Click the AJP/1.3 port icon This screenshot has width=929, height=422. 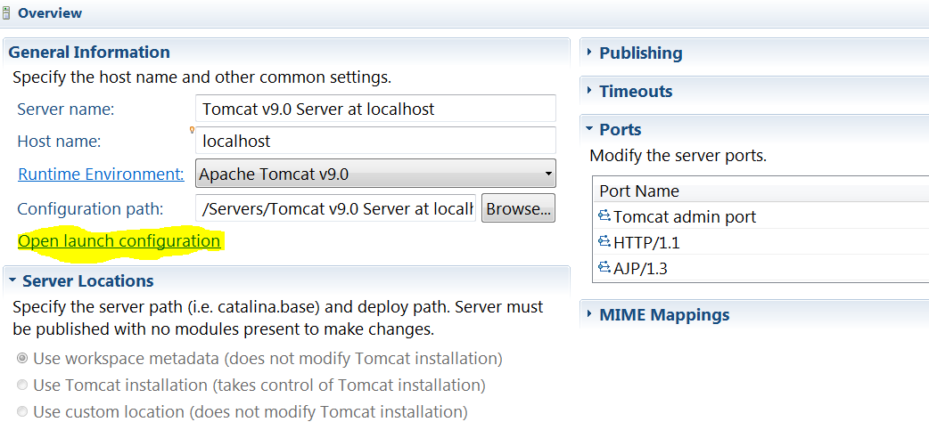(604, 267)
